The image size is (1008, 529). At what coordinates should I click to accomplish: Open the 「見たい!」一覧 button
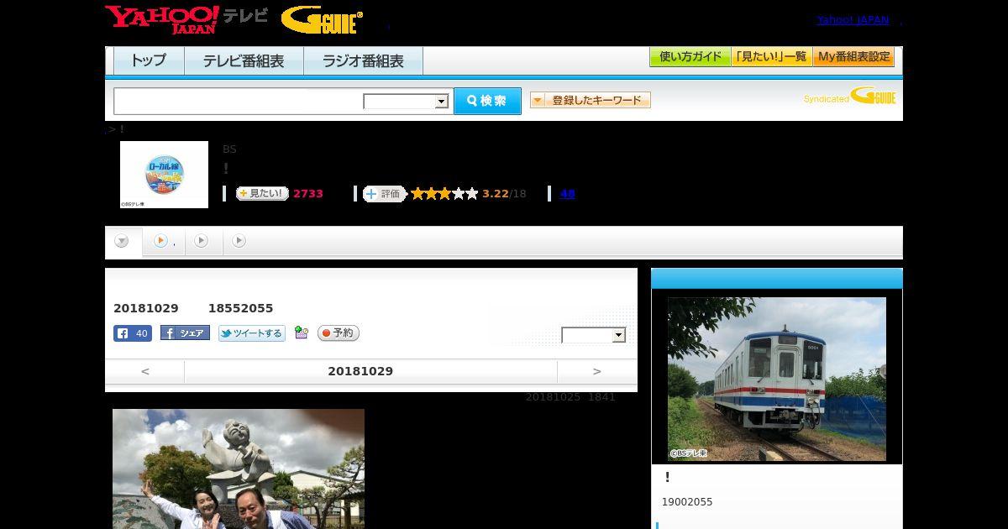(x=771, y=57)
